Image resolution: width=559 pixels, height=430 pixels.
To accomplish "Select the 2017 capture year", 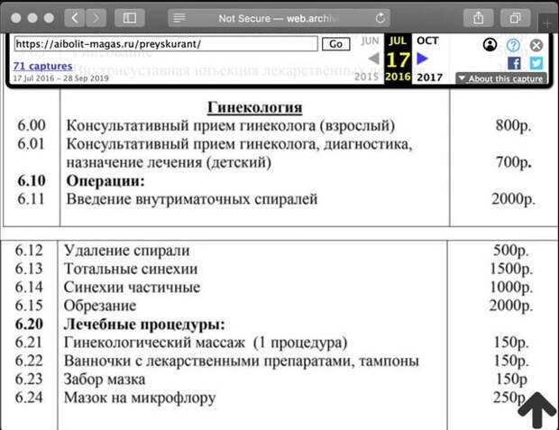I will 429,77.
